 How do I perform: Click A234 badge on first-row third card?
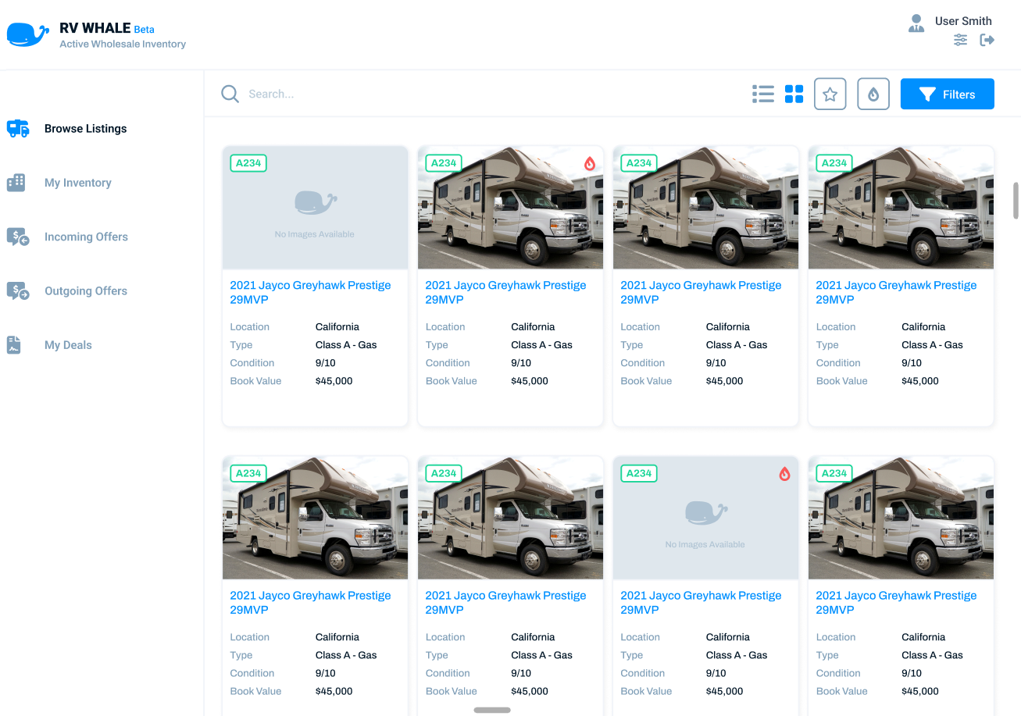point(639,163)
